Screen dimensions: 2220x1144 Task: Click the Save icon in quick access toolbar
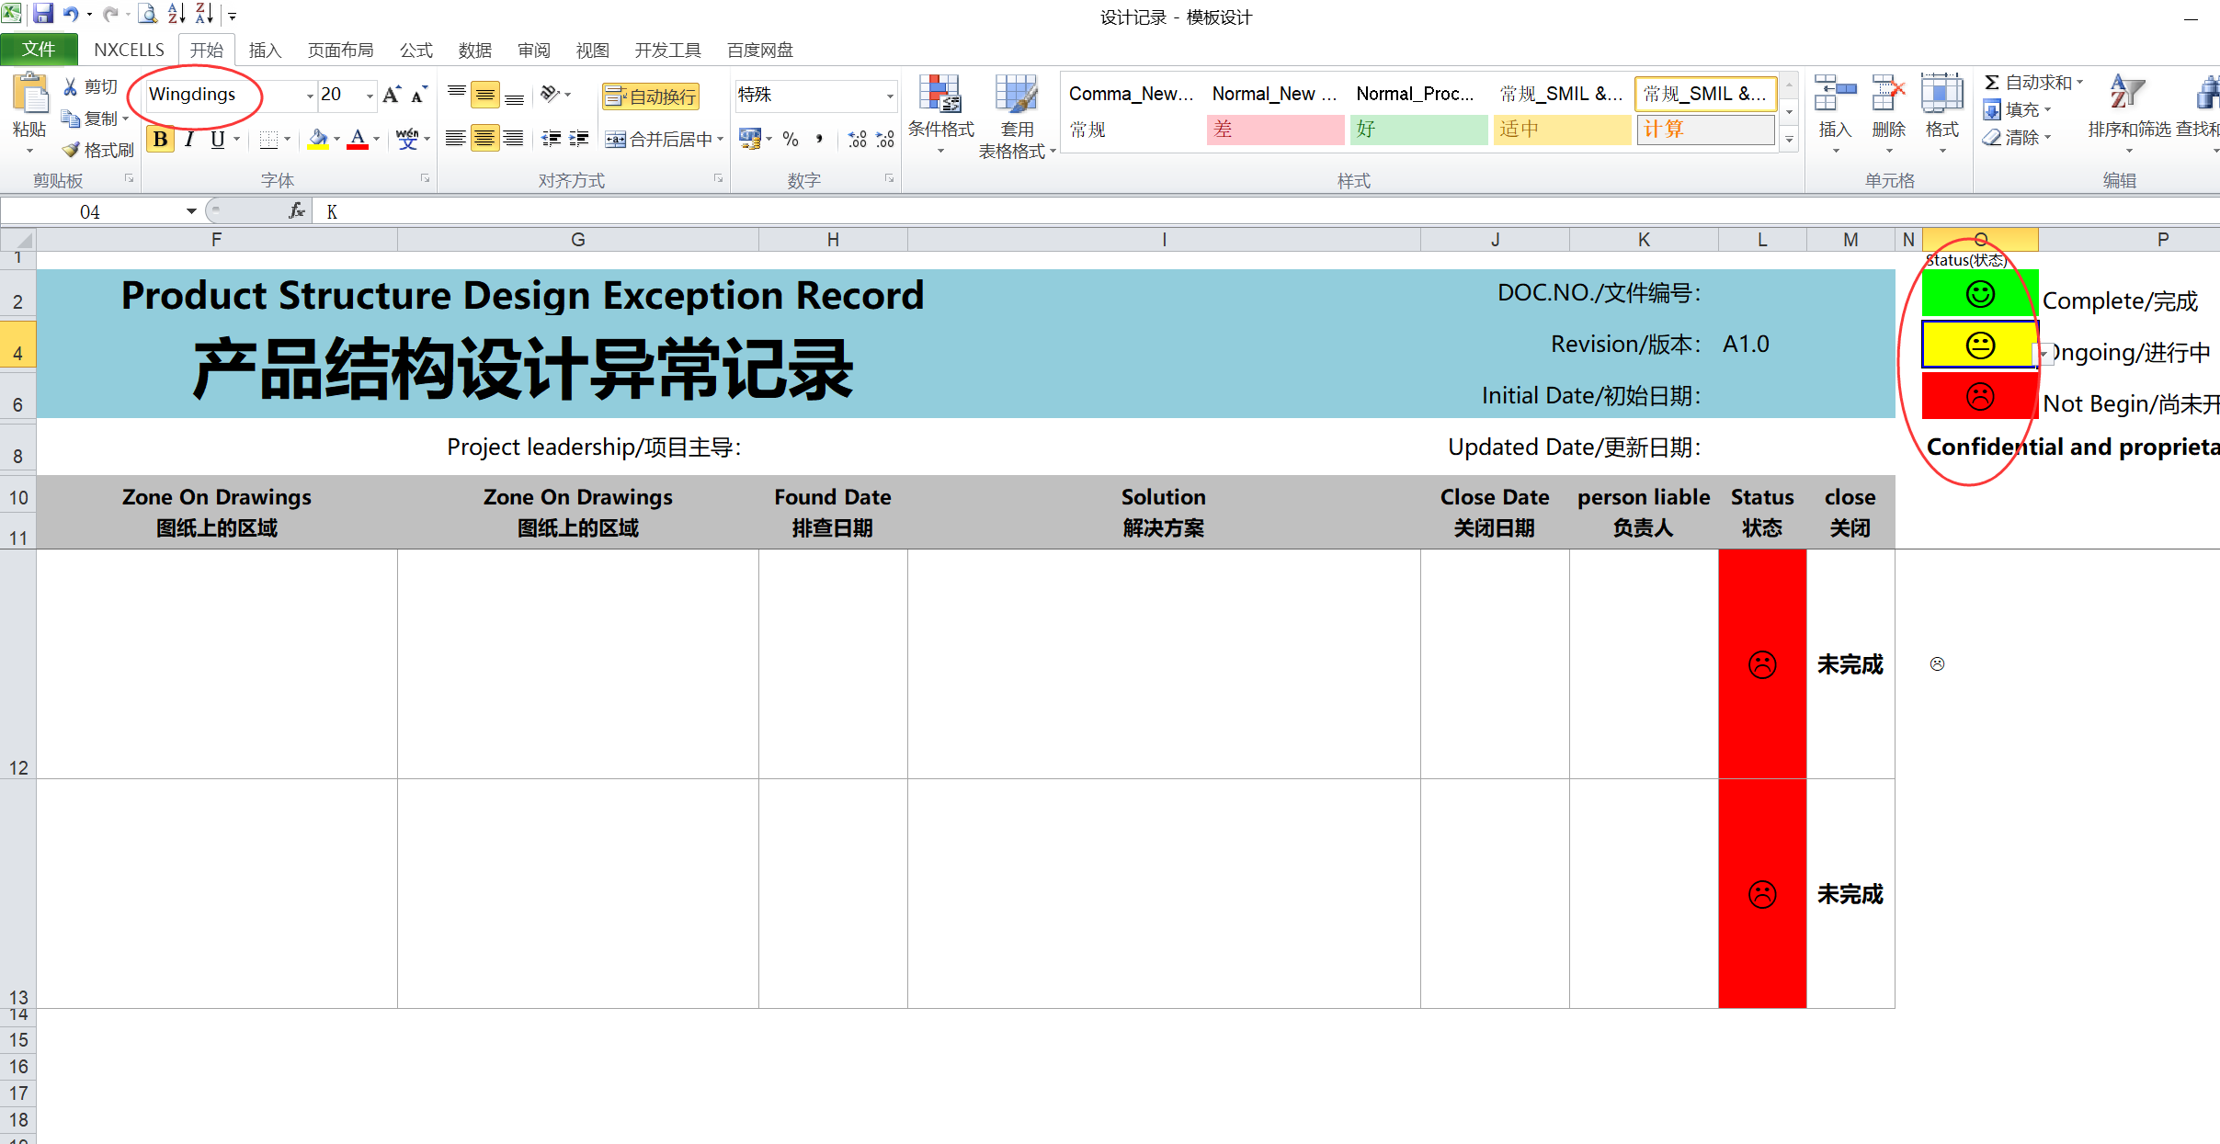tap(42, 14)
